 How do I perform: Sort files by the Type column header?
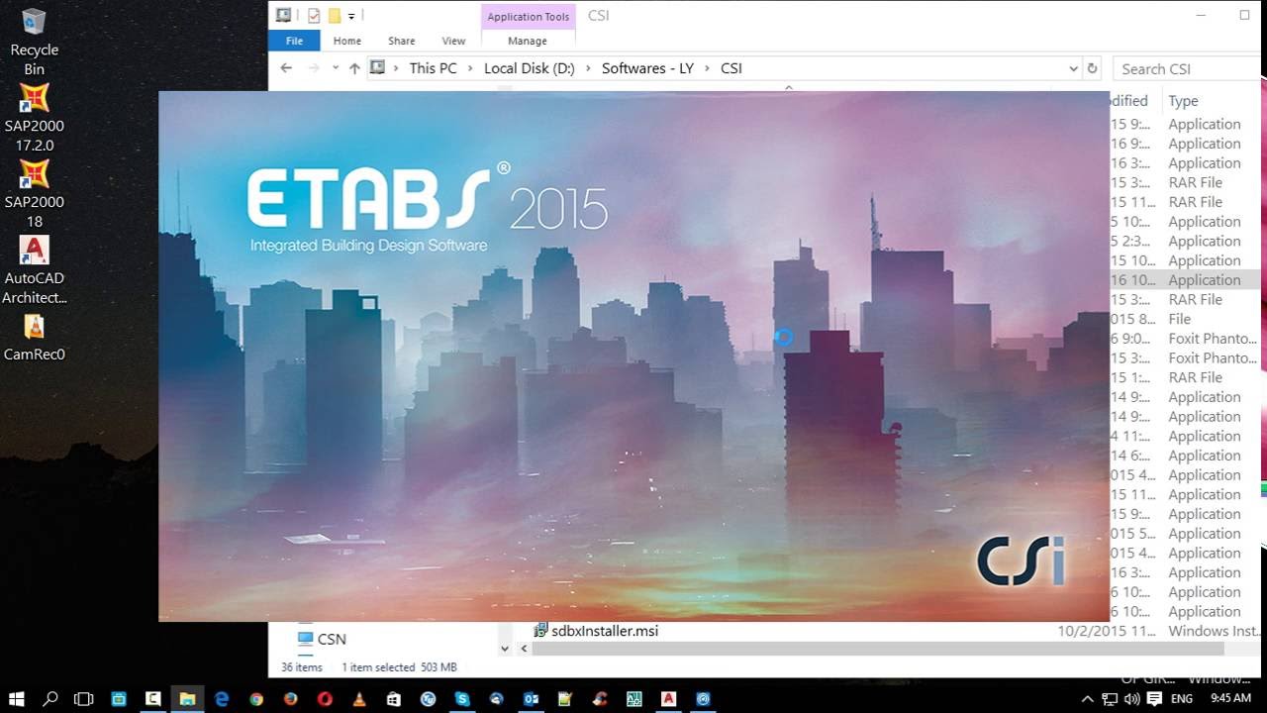[x=1183, y=100]
